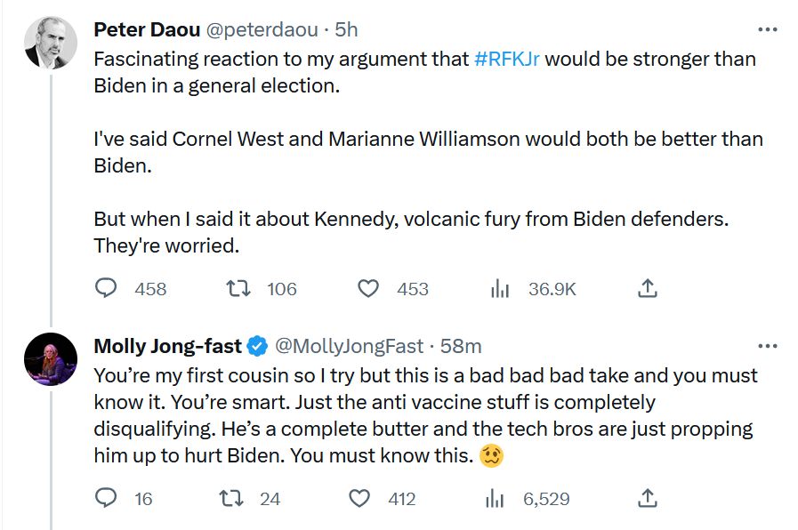The height and width of the screenshot is (530, 798).
Task: Reply to Molly Jong-fast's tweet
Action: click(x=107, y=499)
